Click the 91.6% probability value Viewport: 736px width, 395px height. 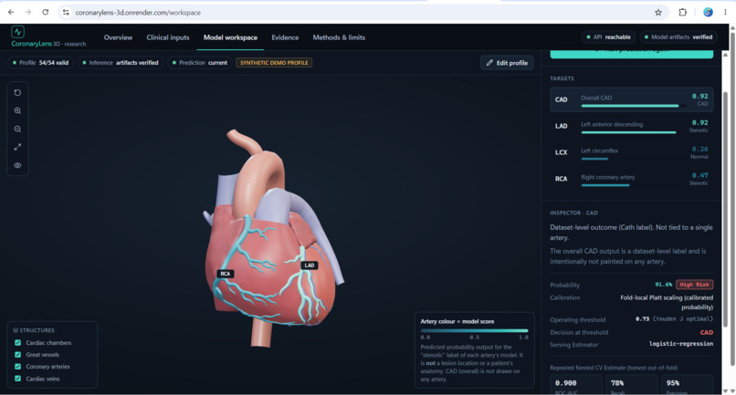click(x=663, y=285)
